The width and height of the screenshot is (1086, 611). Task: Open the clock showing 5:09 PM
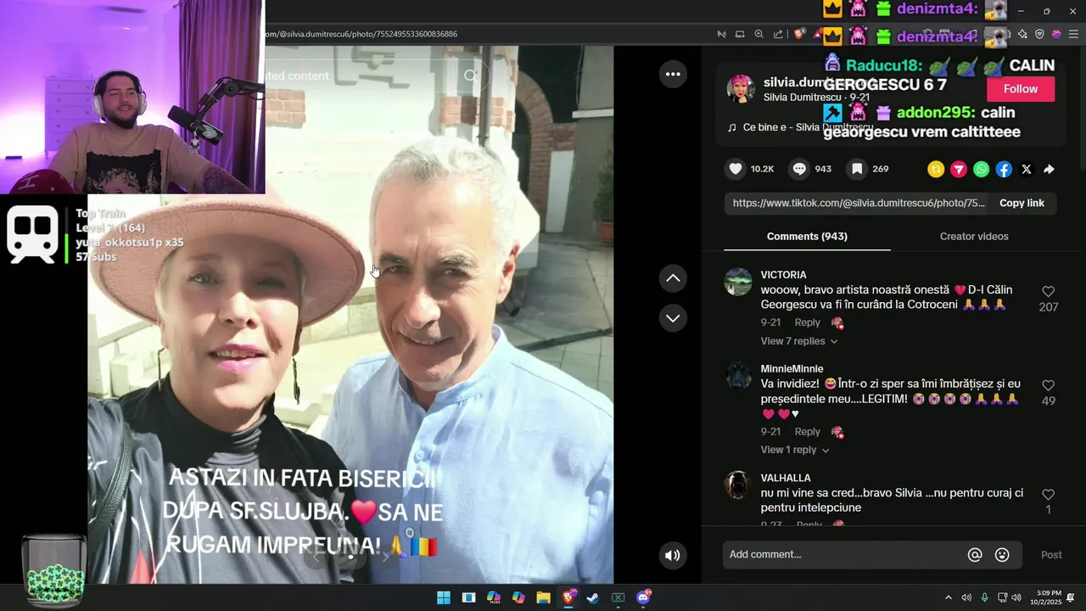pos(1045,597)
